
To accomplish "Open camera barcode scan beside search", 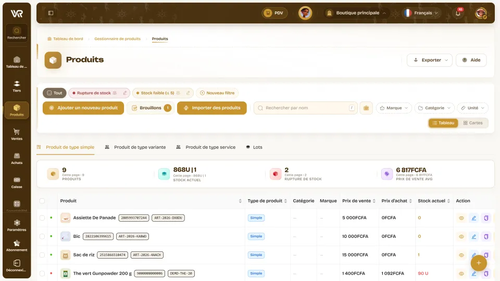I will tap(366, 108).
